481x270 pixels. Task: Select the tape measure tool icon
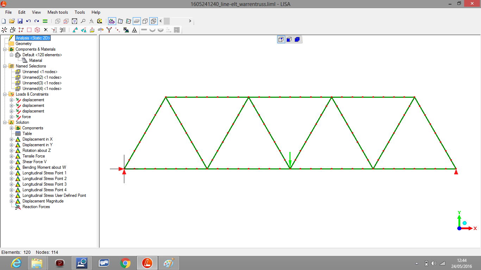click(x=100, y=21)
